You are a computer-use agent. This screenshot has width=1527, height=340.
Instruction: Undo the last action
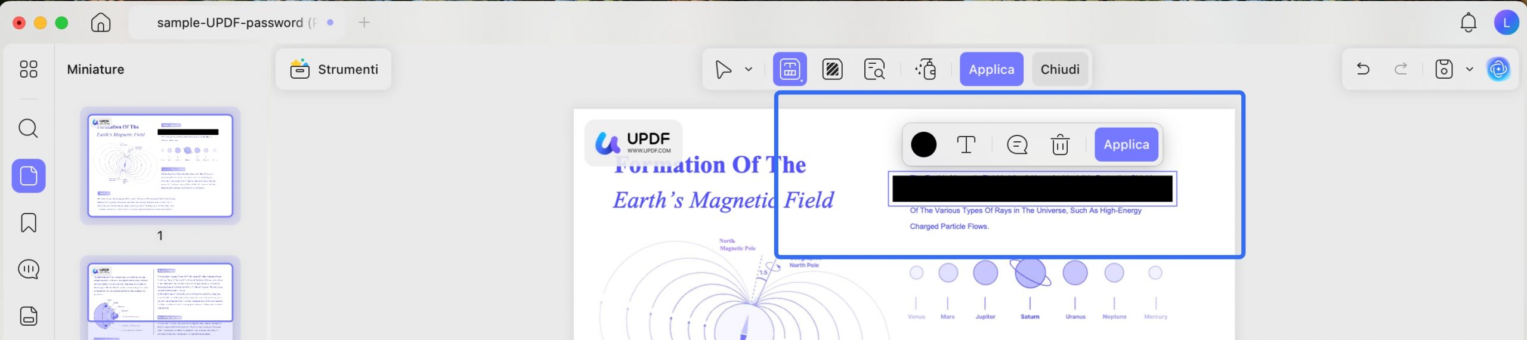(1363, 69)
